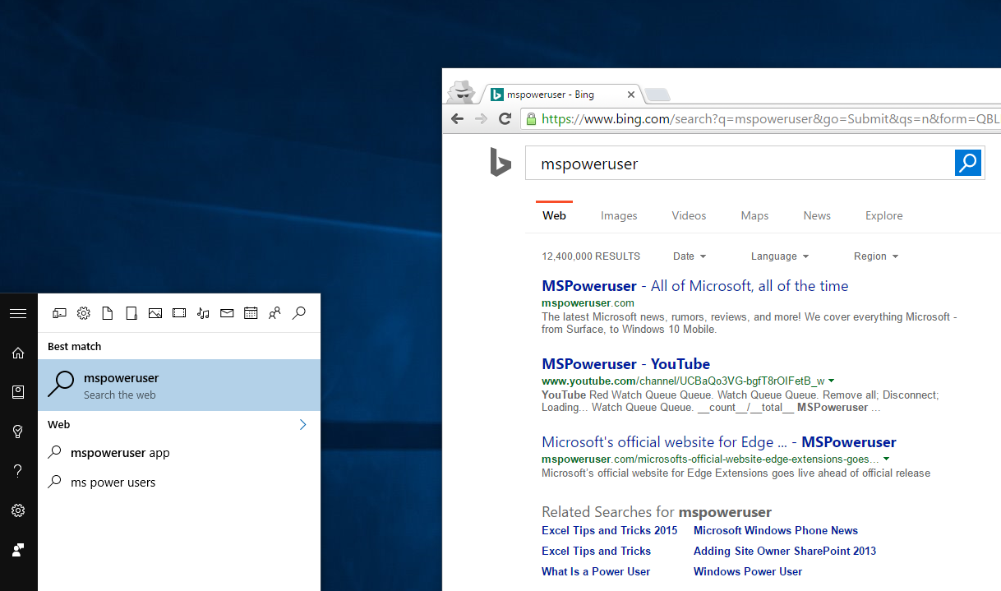Select the mspoweruser - Bing browser tab

pyautogui.click(x=563, y=95)
